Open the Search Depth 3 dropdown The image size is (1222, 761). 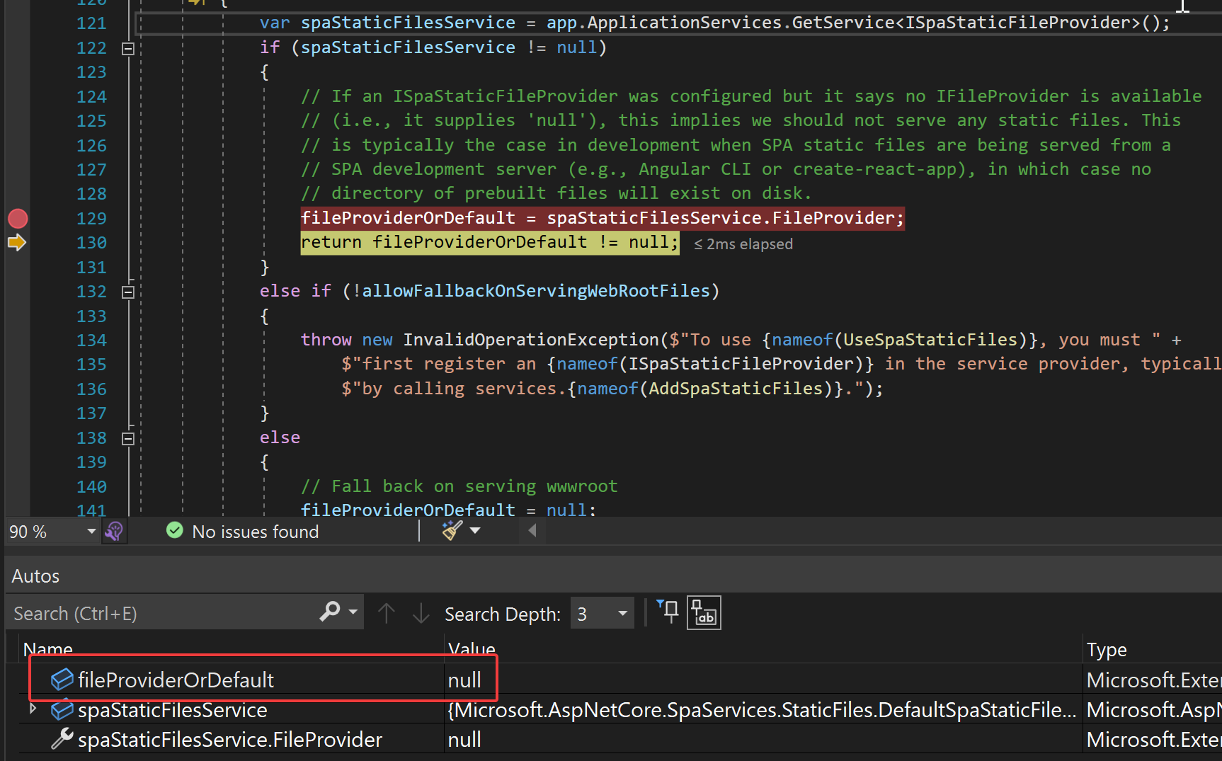[x=603, y=614]
